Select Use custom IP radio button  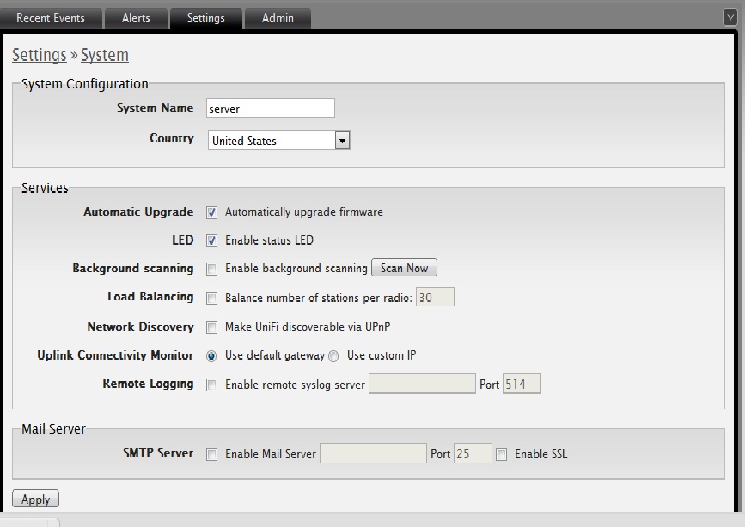click(x=333, y=356)
